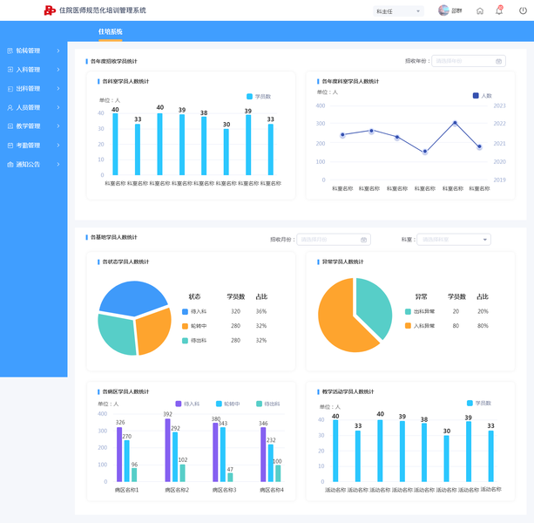Toggle 人数 legend in line chart
This screenshot has height=523, width=534.
[x=483, y=95]
